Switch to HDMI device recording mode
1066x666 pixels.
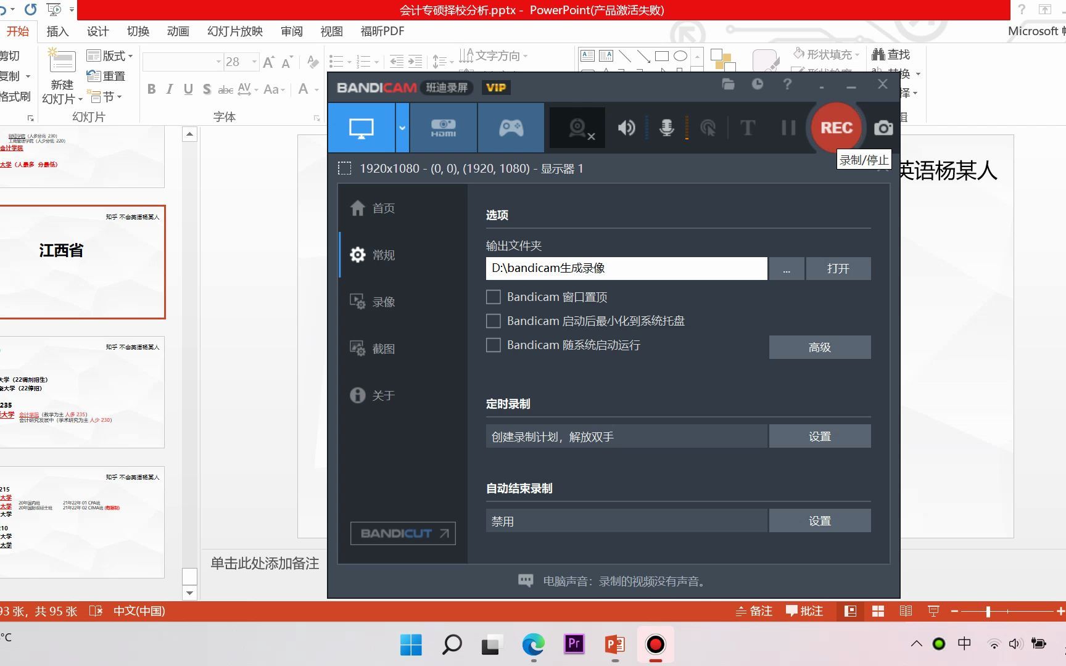tap(443, 128)
